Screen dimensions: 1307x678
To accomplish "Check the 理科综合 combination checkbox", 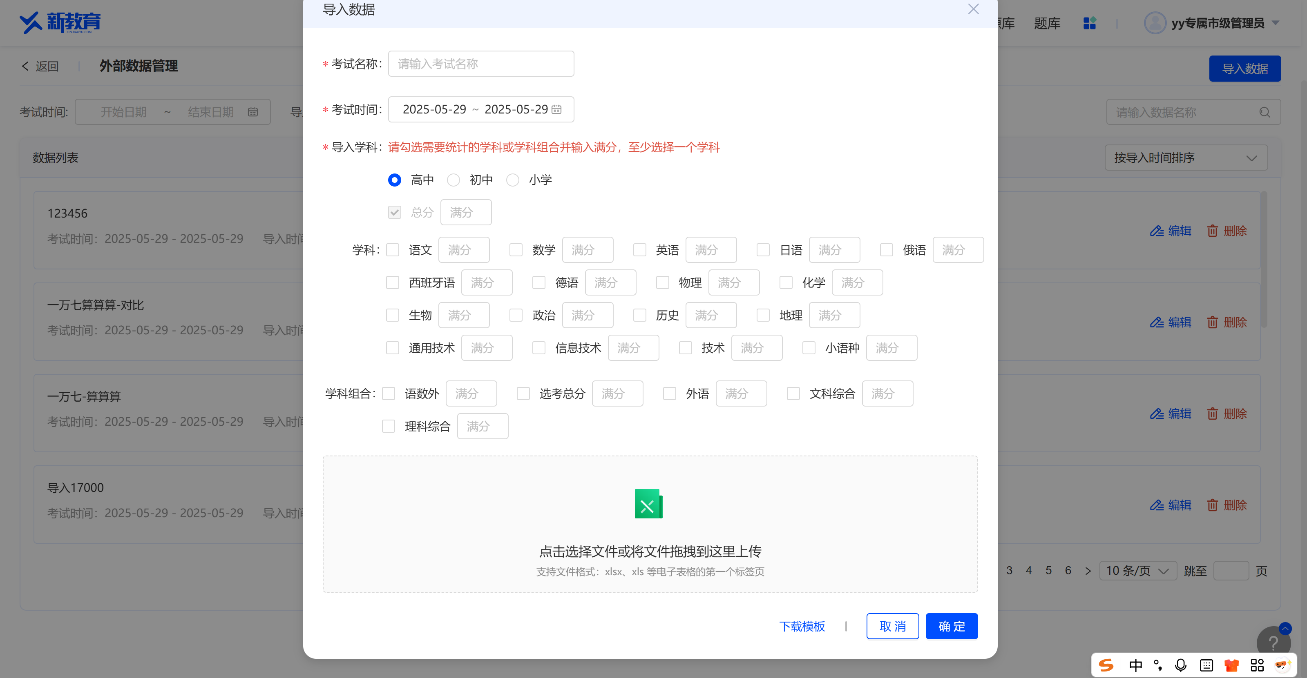I will tap(389, 426).
